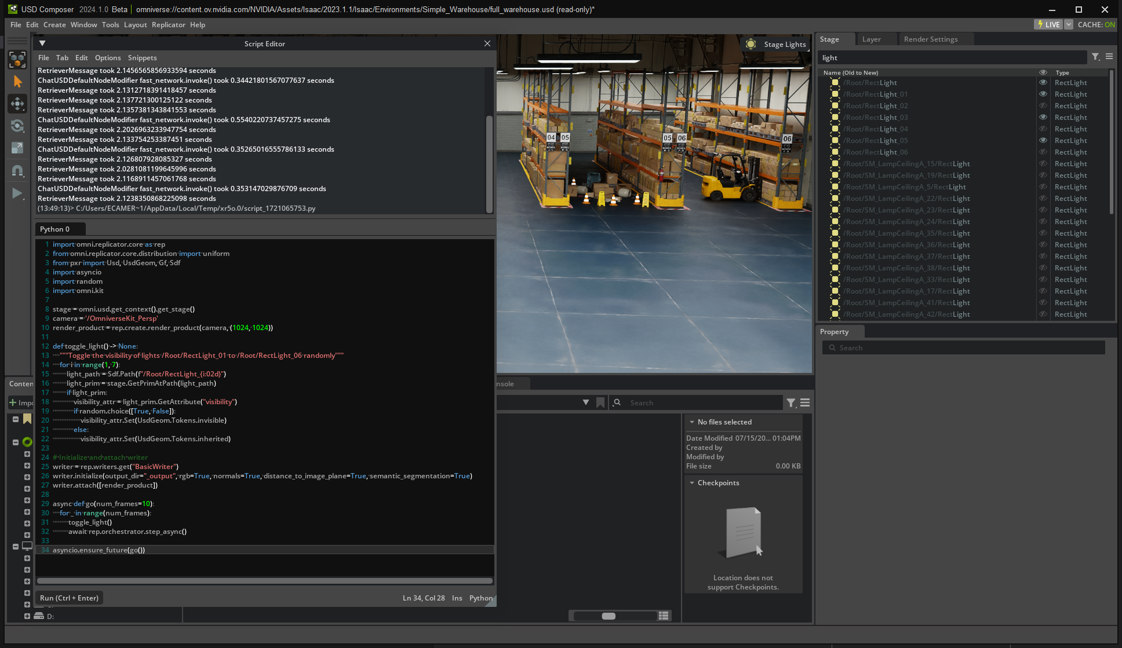Start simulation with the Play button
1122x648 pixels.
click(x=17, y=193)
